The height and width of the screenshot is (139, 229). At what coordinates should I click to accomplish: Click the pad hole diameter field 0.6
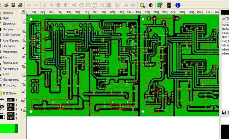click(11, 109)
